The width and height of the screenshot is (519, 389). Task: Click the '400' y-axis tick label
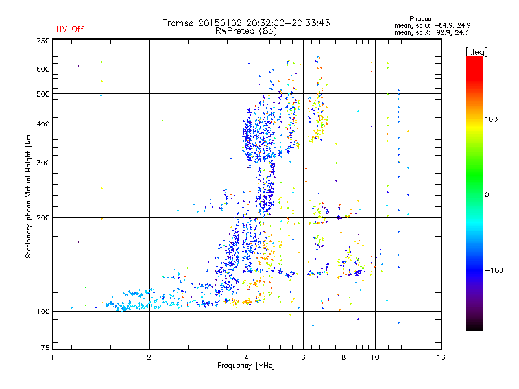(43, 124)
